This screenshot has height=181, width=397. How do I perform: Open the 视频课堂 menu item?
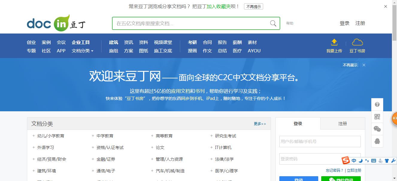point(163,42)
